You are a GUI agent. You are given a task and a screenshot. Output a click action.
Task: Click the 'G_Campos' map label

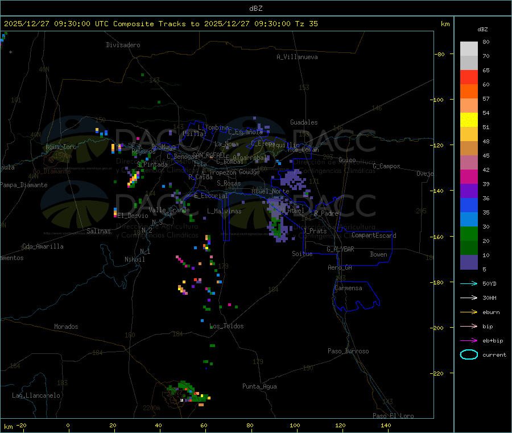point(387,166)
